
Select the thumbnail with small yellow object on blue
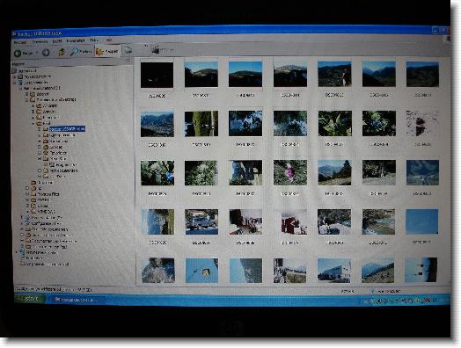201,271
